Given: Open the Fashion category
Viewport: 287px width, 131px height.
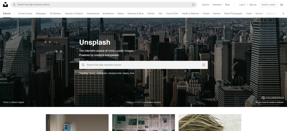Looking at the screenshot, I should pos(151,13).
